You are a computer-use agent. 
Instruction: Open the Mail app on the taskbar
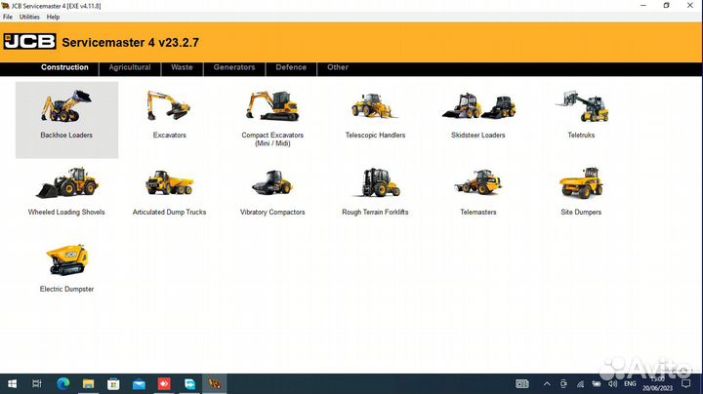[x=139, y=384]
